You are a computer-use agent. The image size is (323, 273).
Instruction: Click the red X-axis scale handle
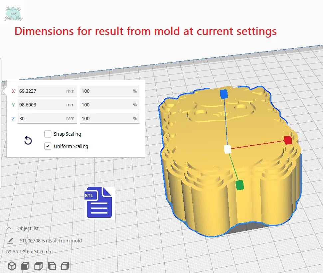(288, 140)
